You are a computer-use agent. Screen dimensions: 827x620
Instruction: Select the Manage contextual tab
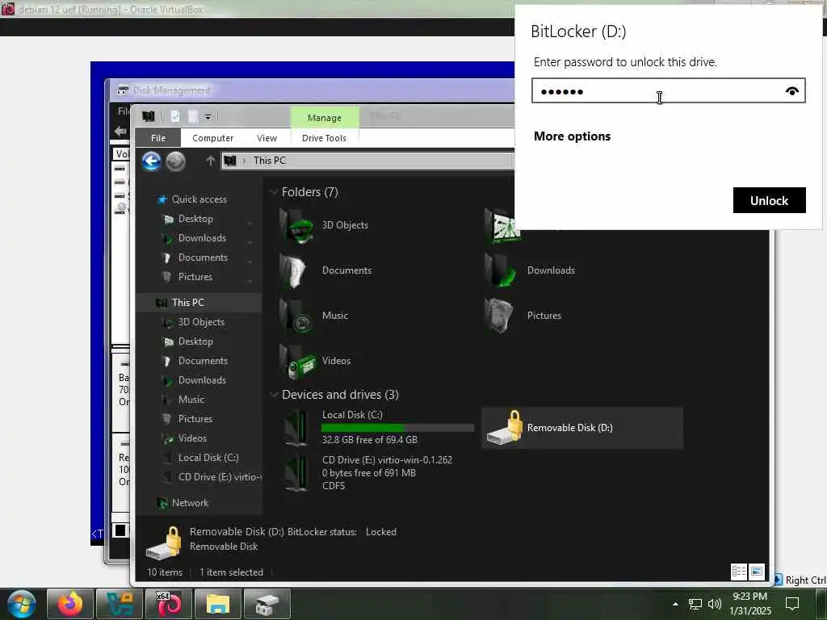coord(325,118)
